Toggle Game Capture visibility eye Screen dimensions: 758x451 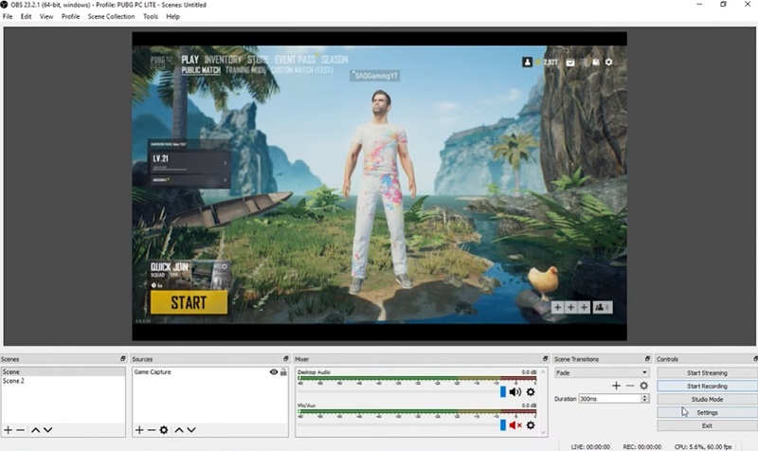(x=274, y=371)
